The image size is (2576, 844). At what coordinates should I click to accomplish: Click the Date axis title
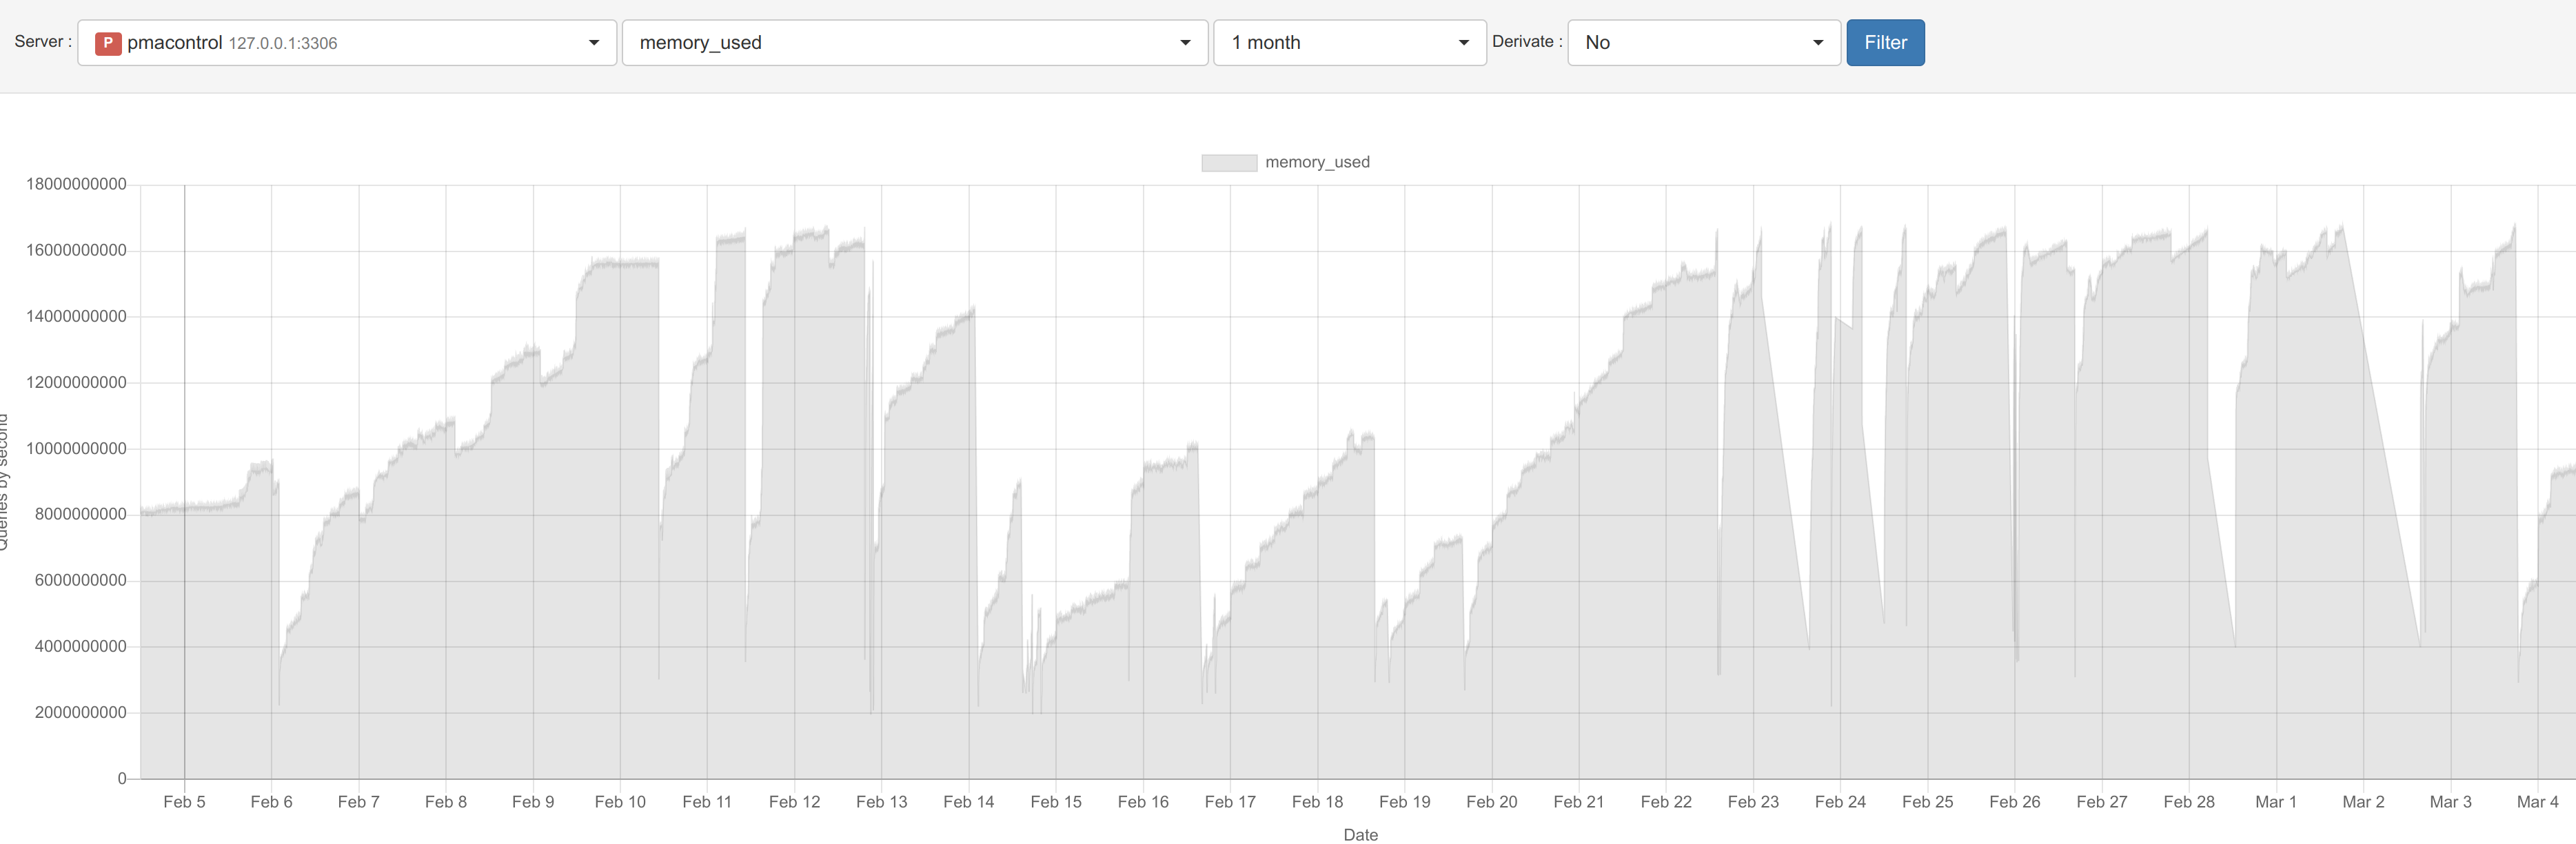1360,835
